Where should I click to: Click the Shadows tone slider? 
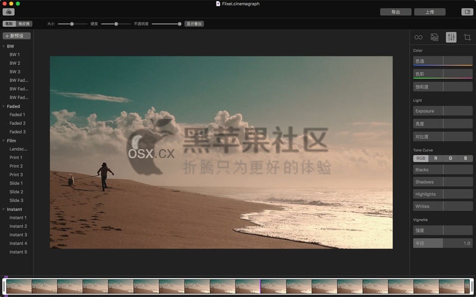[443, 182]
